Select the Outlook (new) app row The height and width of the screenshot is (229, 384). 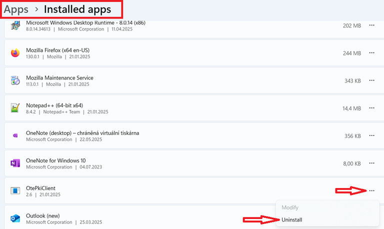125,218
